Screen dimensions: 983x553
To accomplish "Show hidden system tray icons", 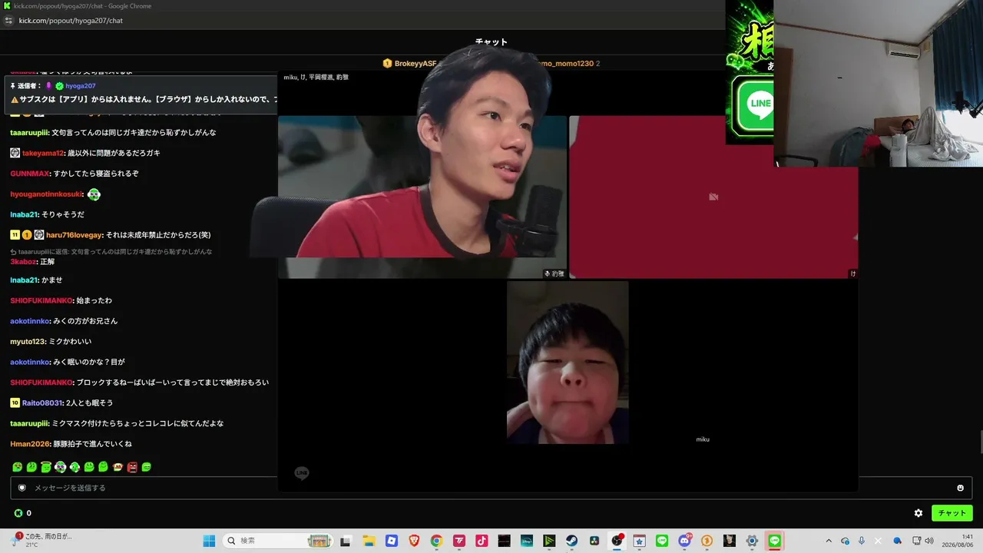I will (x=829, y=541).
